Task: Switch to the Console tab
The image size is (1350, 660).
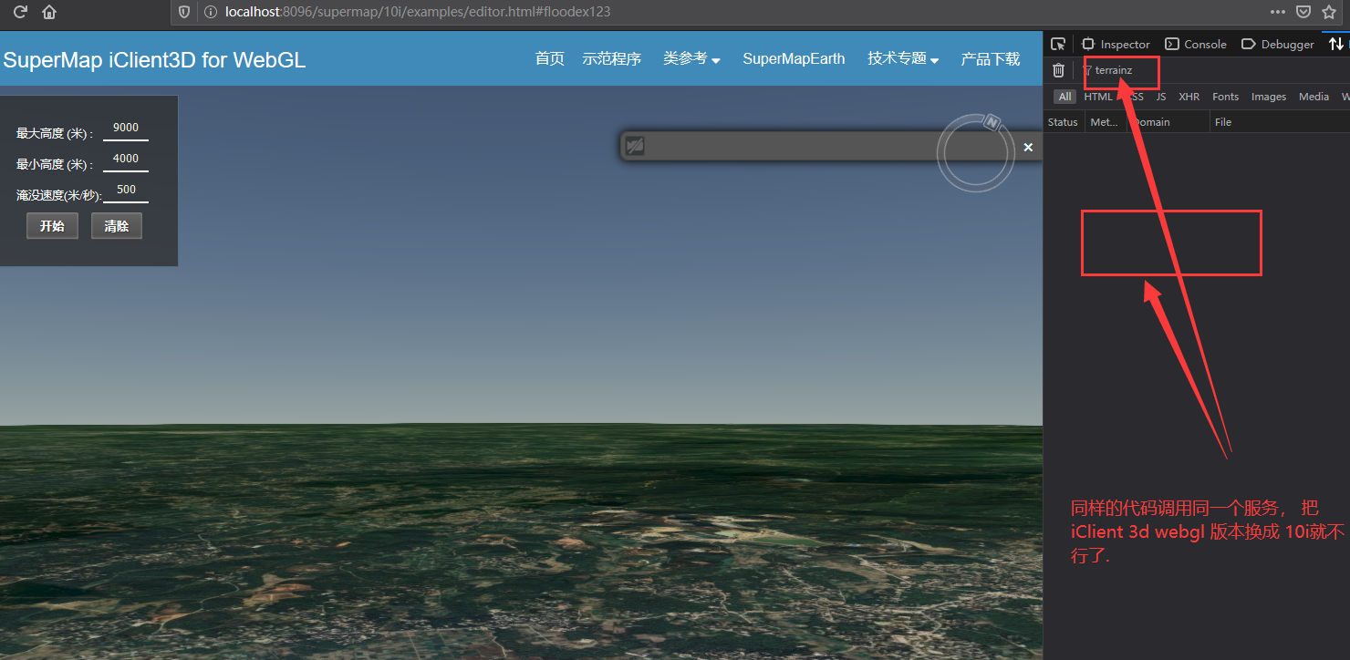Action: (1196, 44)
